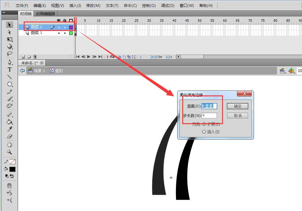The height and width of the screenshot is (211, 302).
Task: Select the Pen tool
Action: [9, 62]
